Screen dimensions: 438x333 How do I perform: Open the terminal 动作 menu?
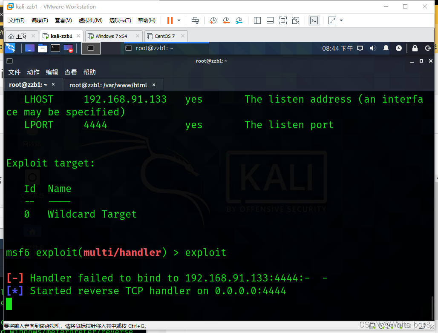pyautogui.click(x=33, y=72)
